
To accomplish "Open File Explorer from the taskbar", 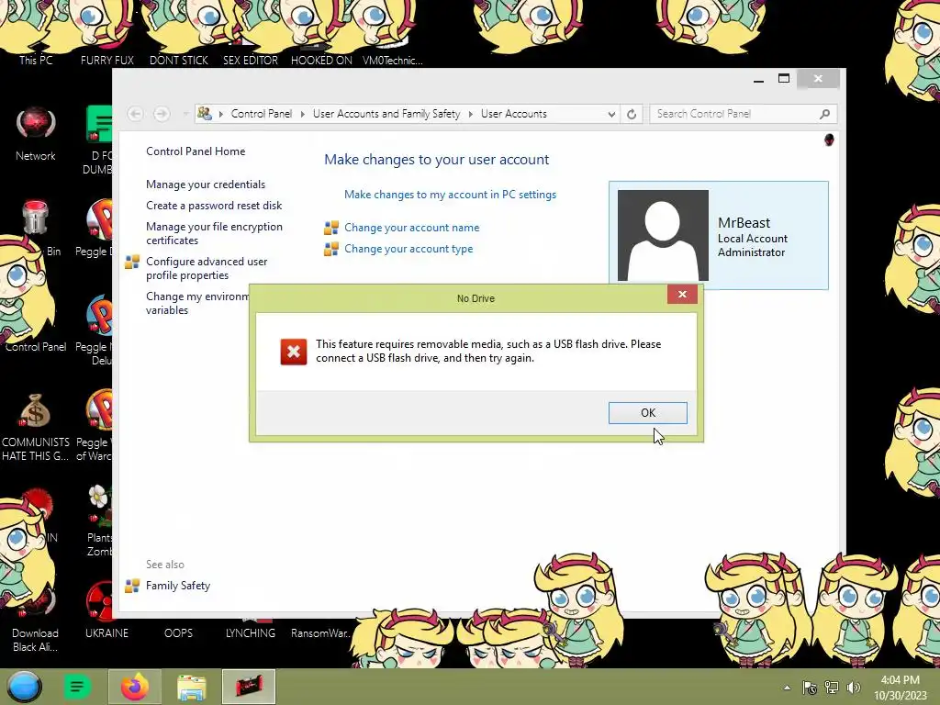I will pyautogui.click(x=192, y=687).
